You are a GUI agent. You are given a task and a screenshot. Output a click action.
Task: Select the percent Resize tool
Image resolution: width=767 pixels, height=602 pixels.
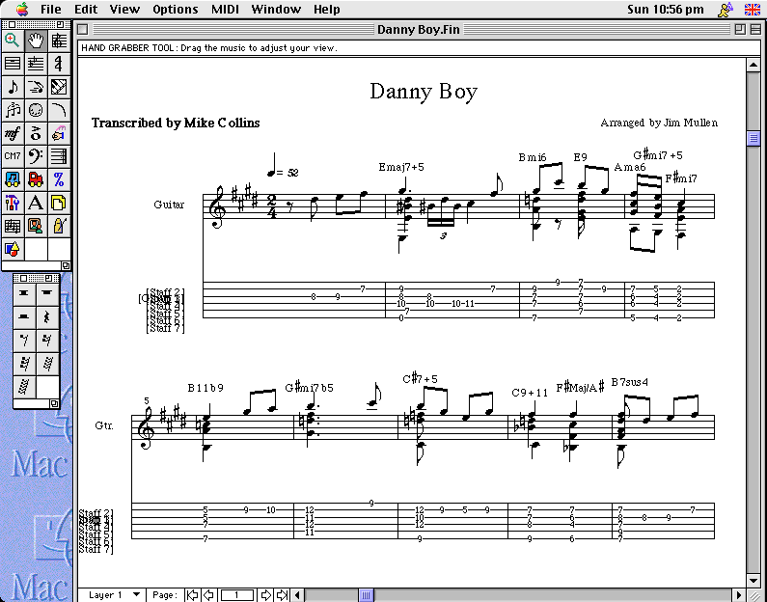(59, 180)
